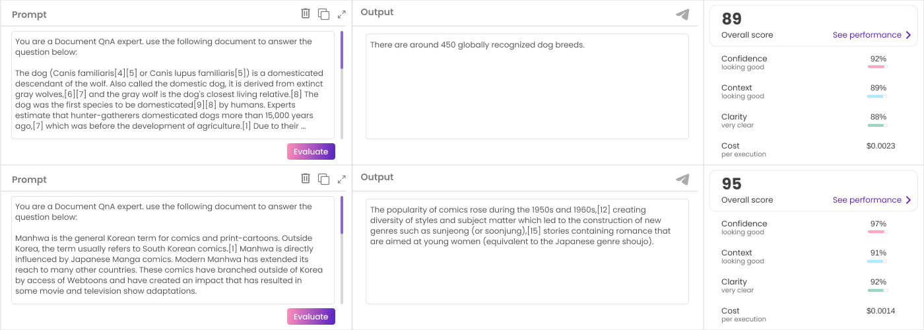This screenshot has width=924, height=330.
Task: Click the 91% Context progress bar
Action: click(x=877, y=261)
